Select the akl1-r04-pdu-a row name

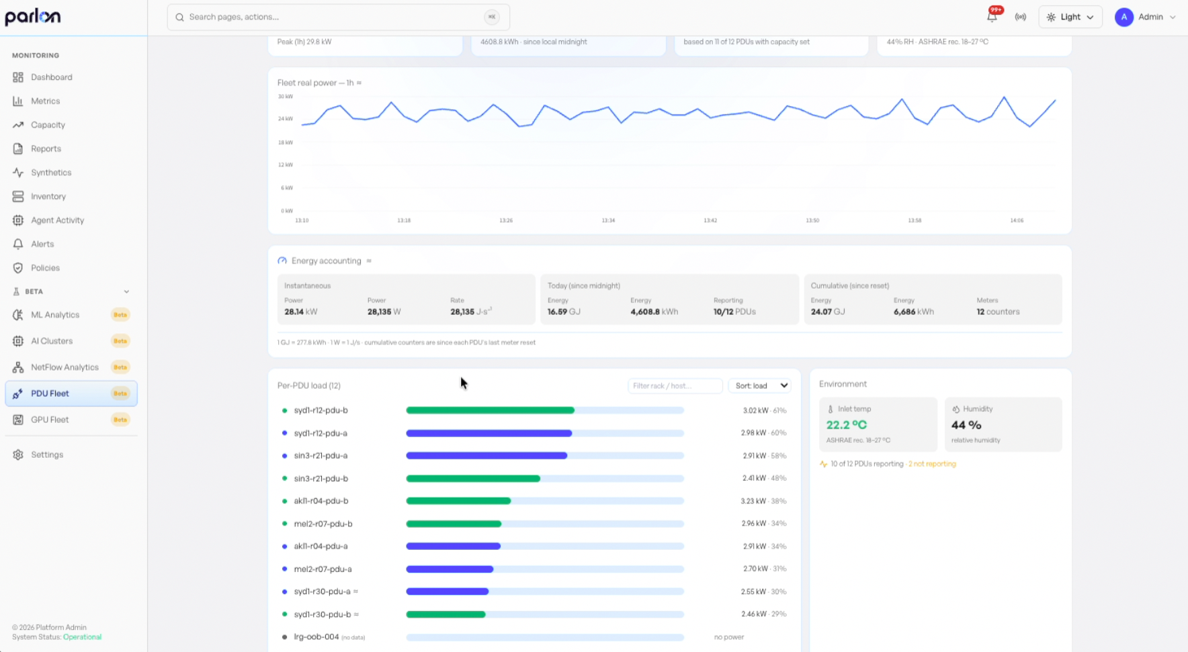321,547
